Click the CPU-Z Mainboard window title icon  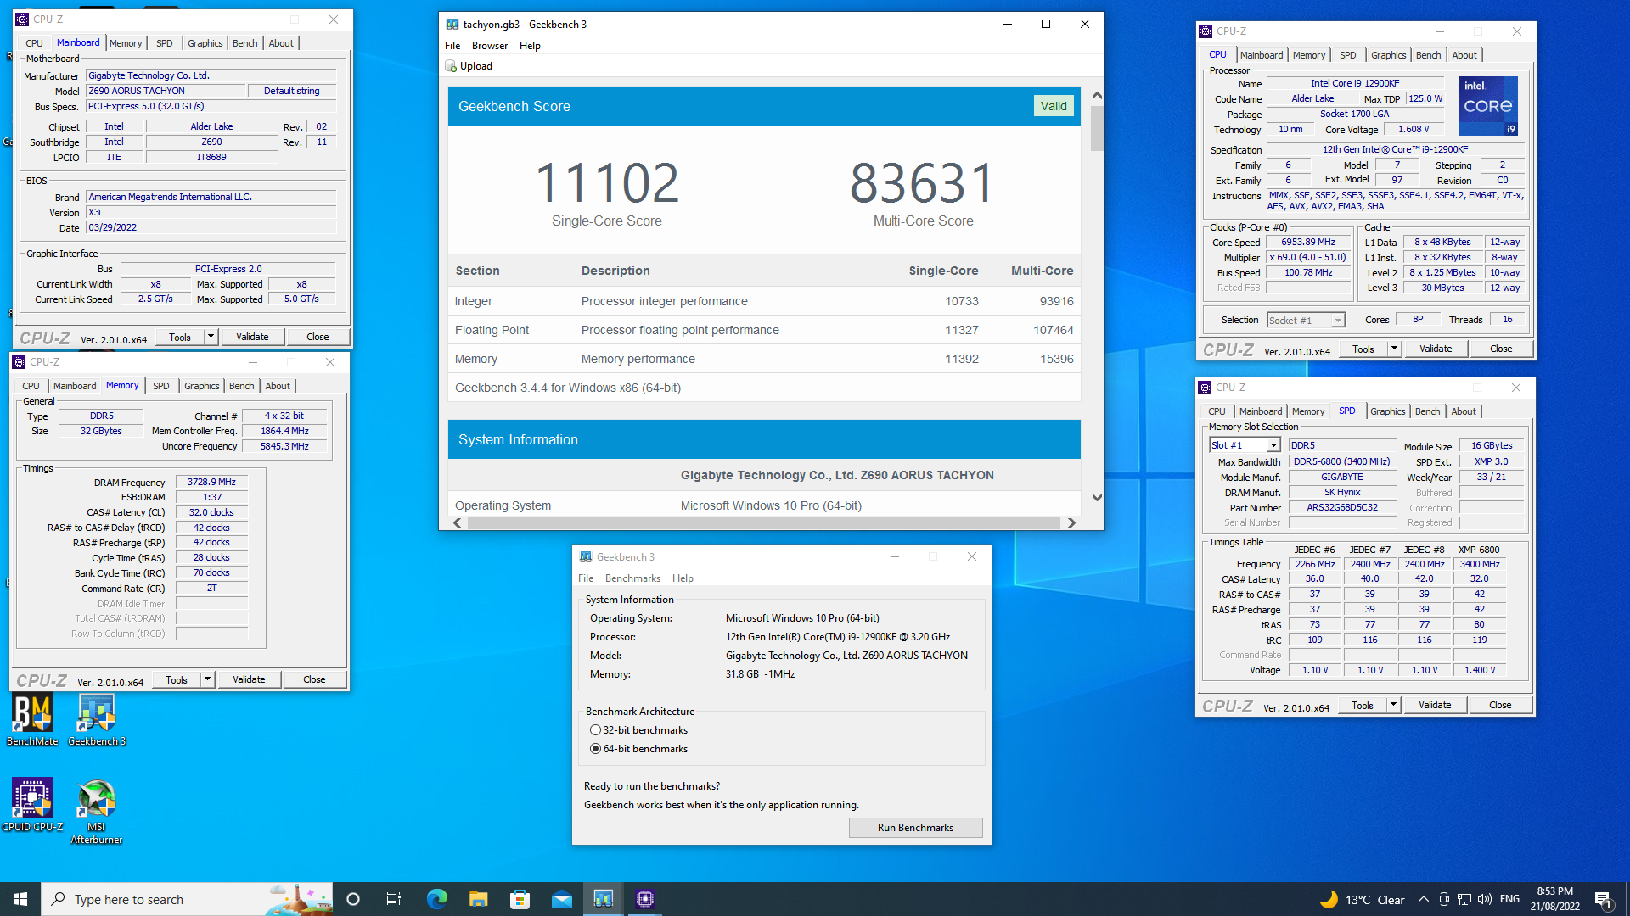(22, 19)
